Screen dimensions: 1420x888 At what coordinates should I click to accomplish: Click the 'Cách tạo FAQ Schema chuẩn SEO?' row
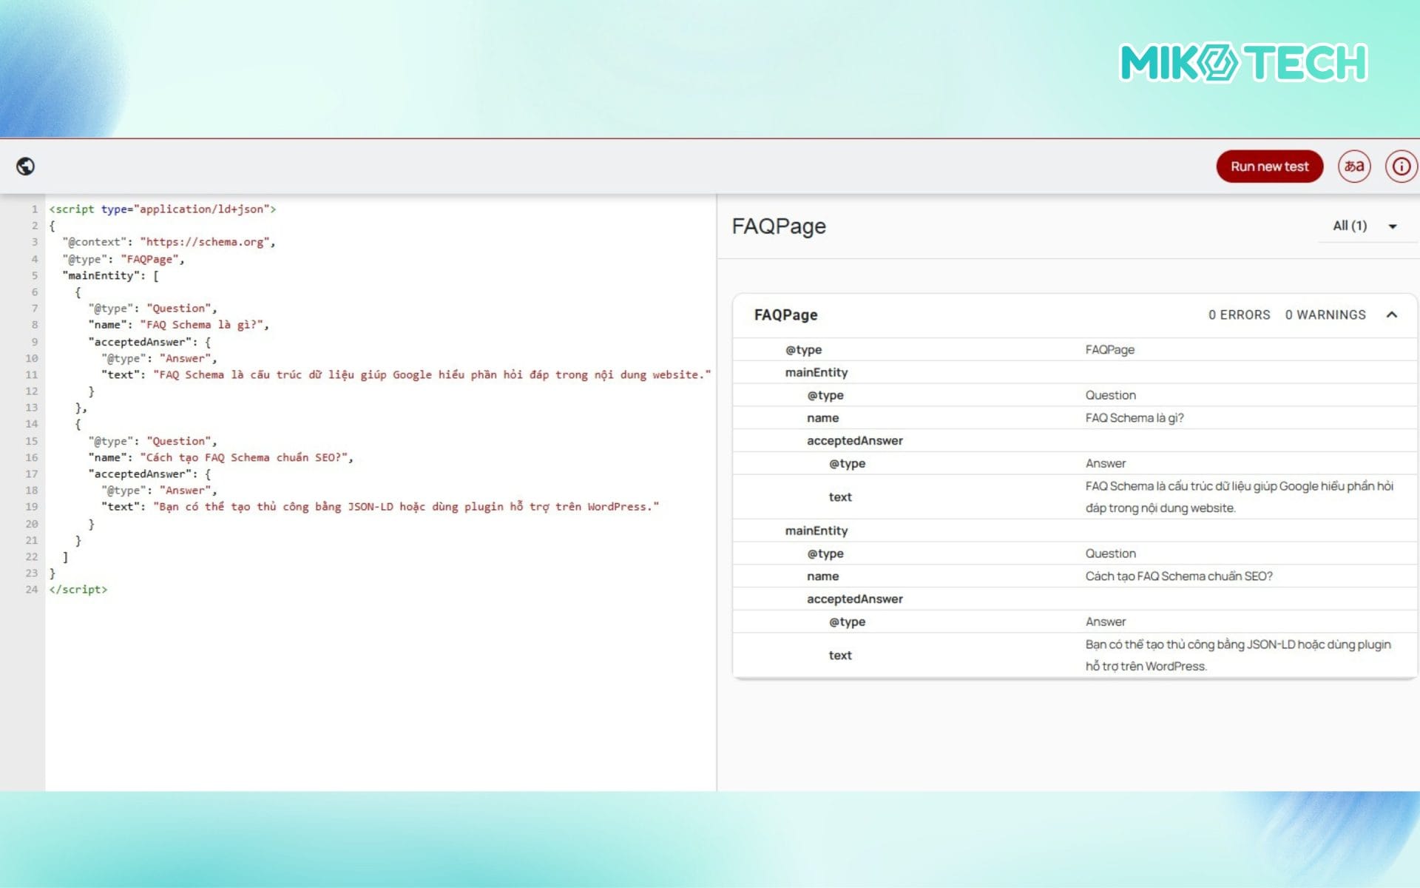point(1178,576)
